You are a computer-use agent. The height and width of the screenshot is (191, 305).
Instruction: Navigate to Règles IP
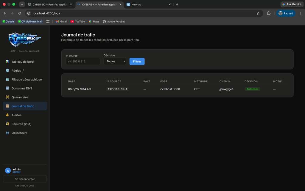[25, 71]
